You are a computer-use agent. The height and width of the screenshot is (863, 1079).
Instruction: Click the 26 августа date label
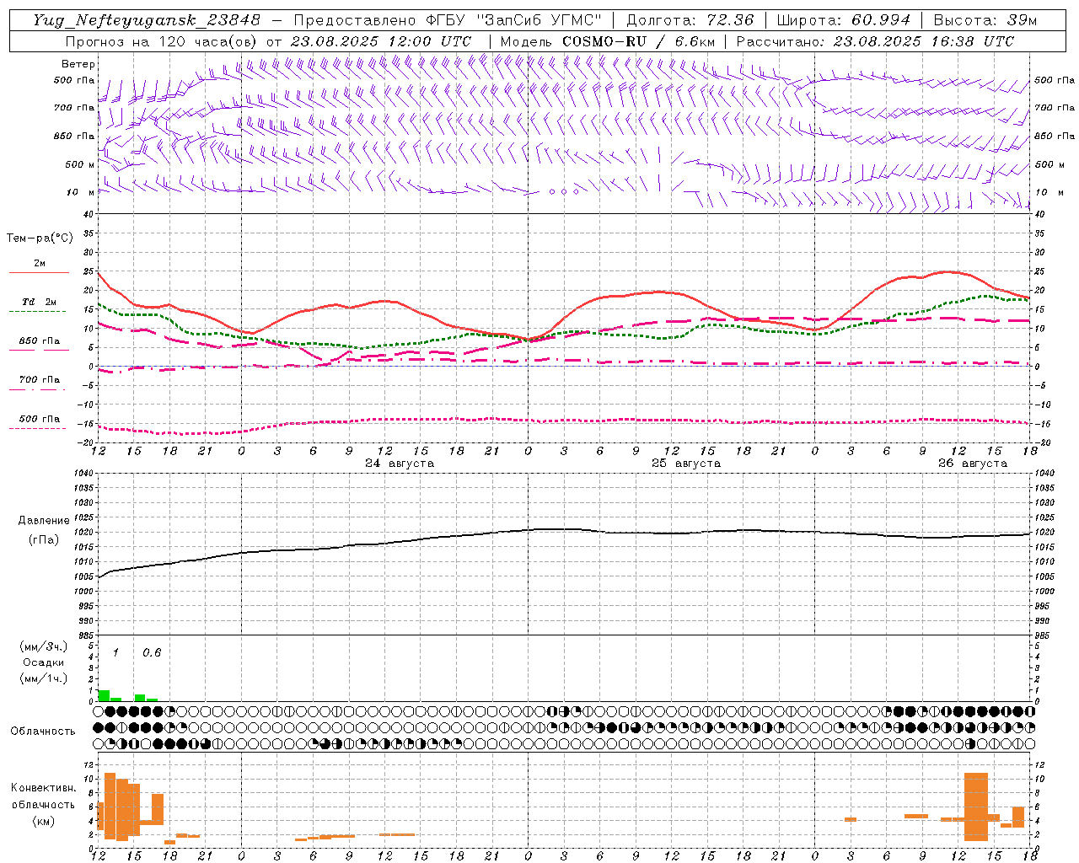(x=973, y=464)
